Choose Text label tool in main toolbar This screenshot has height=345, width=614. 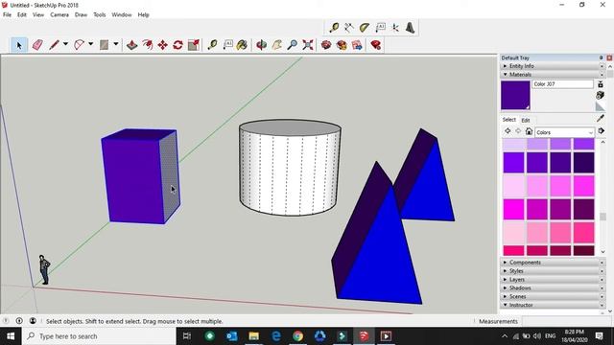click(x=227, y=45)
